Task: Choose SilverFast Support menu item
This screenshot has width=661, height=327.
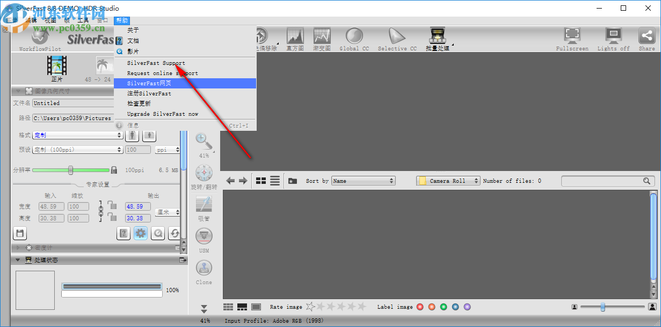Action: click(x=185, y=63)
